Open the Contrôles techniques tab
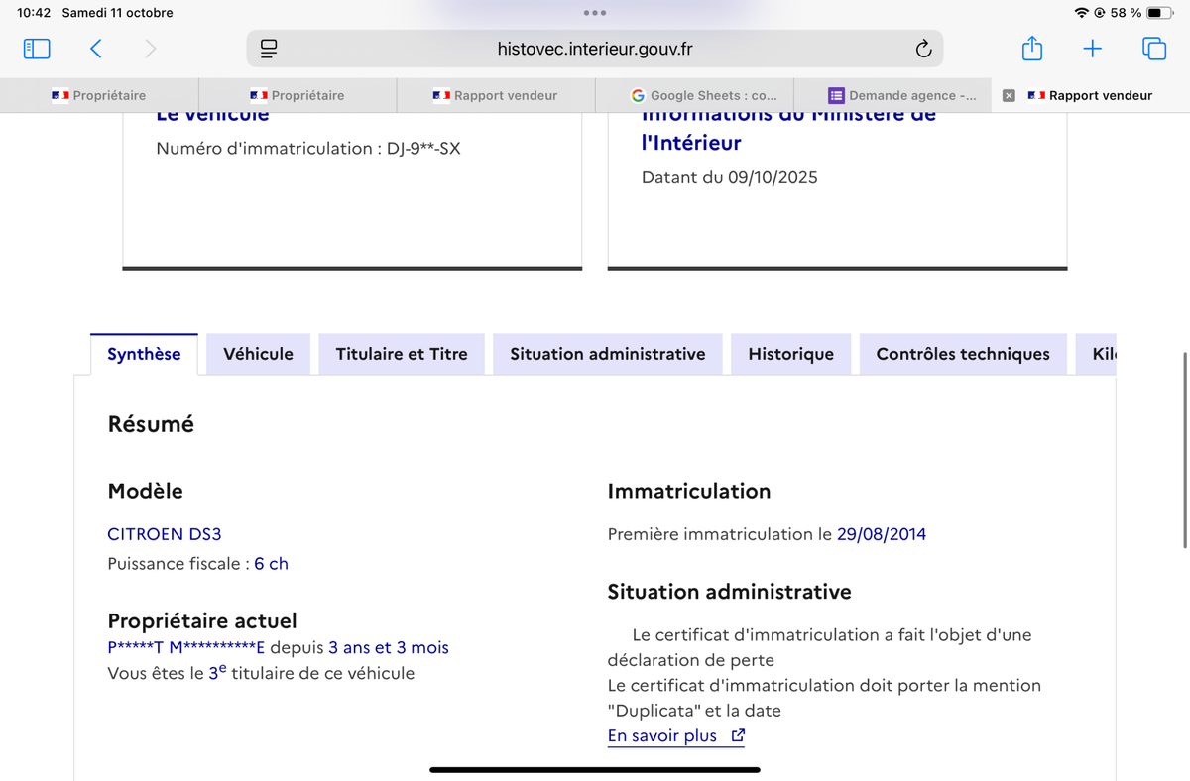1190x781 pixels. pos(963,354)
